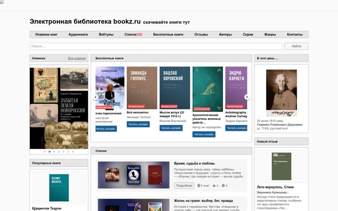
Task: Open list title Время, судьба и любовь
Action: tap(194, 164)
